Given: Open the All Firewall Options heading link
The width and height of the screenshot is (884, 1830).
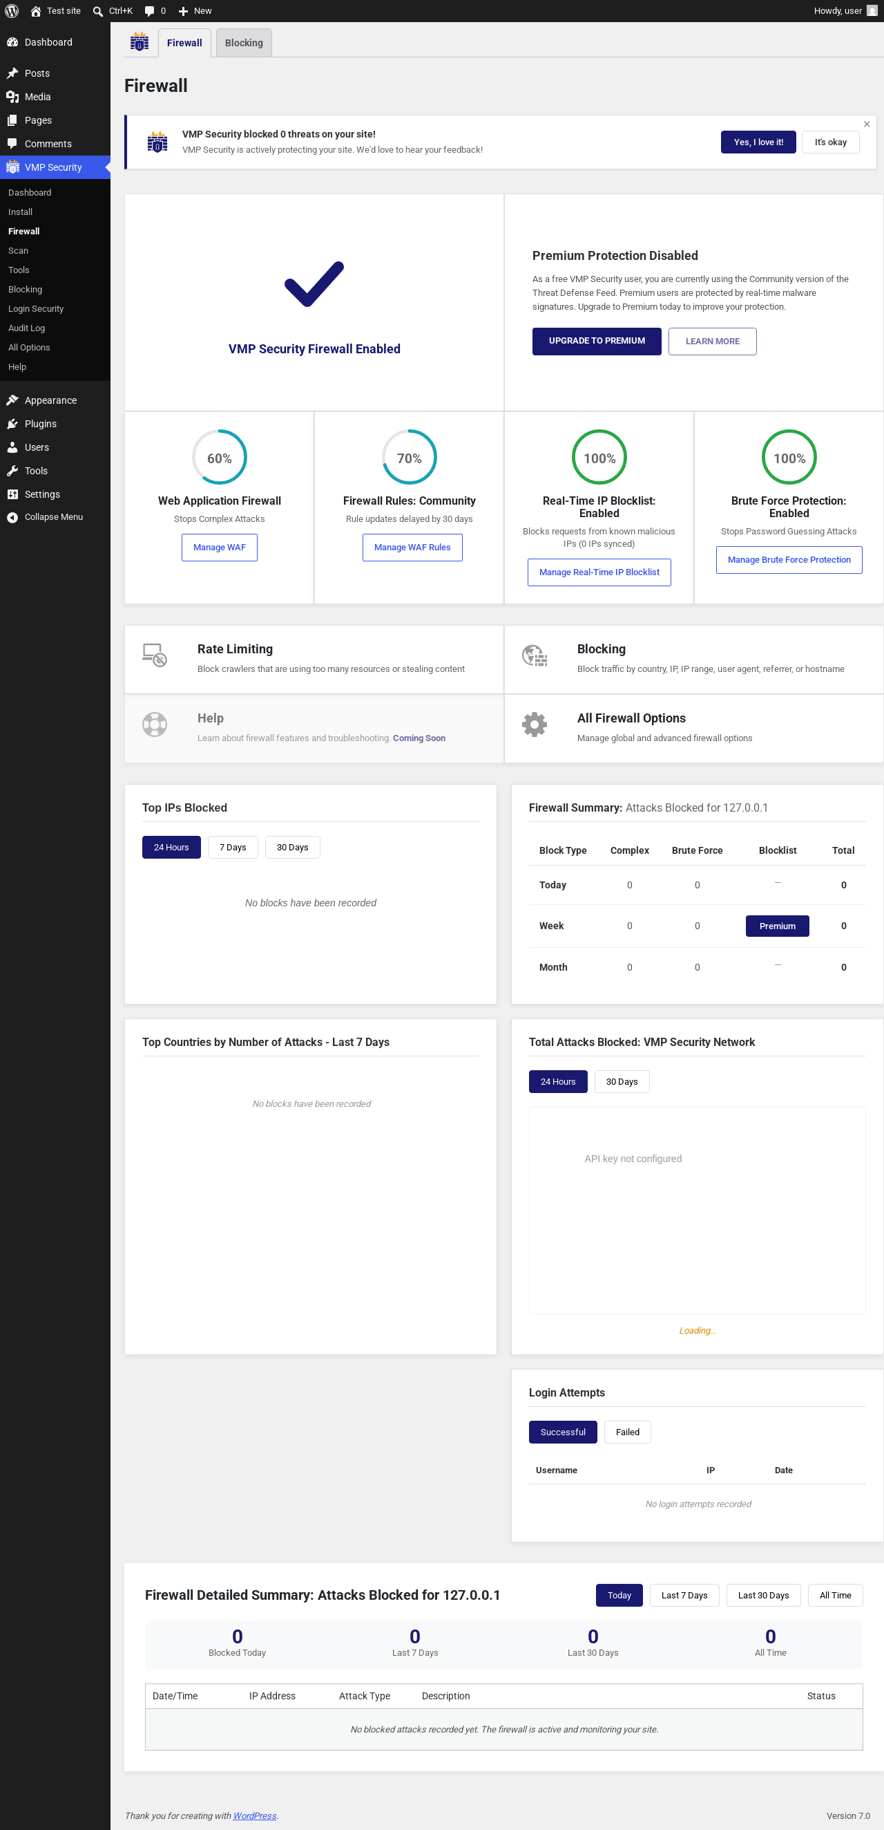Looking at the screenshot, I should point(631,718).
